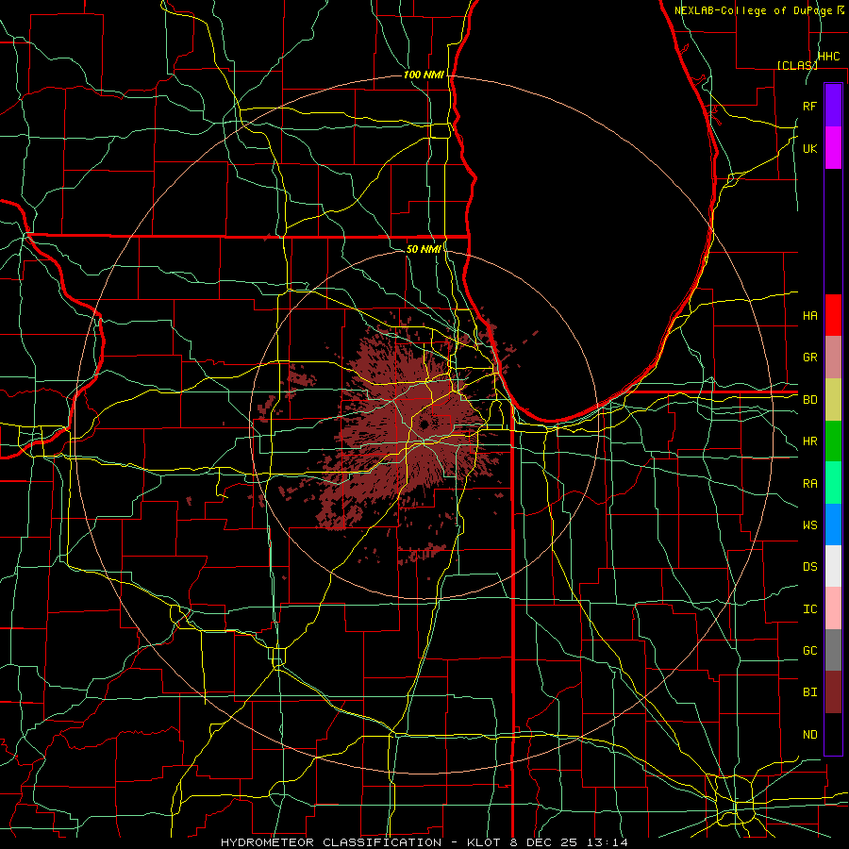This screenshot has height=849, width=849.
Task: Click the pink GR legend swatch
Action: coord(833,358)
